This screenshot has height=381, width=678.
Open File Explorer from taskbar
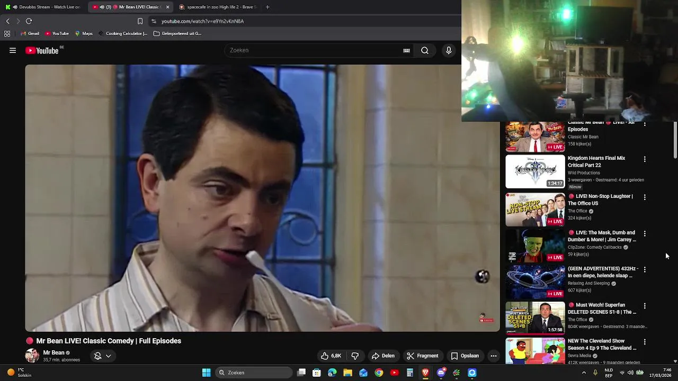pos(347,373)
